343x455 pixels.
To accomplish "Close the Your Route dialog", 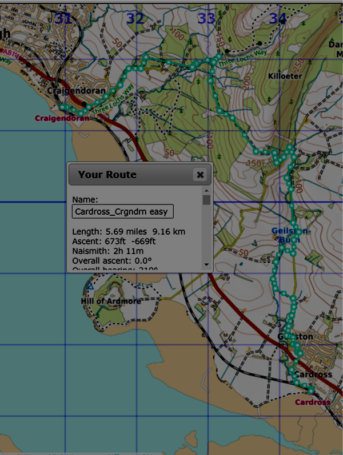I will point(200,175).
